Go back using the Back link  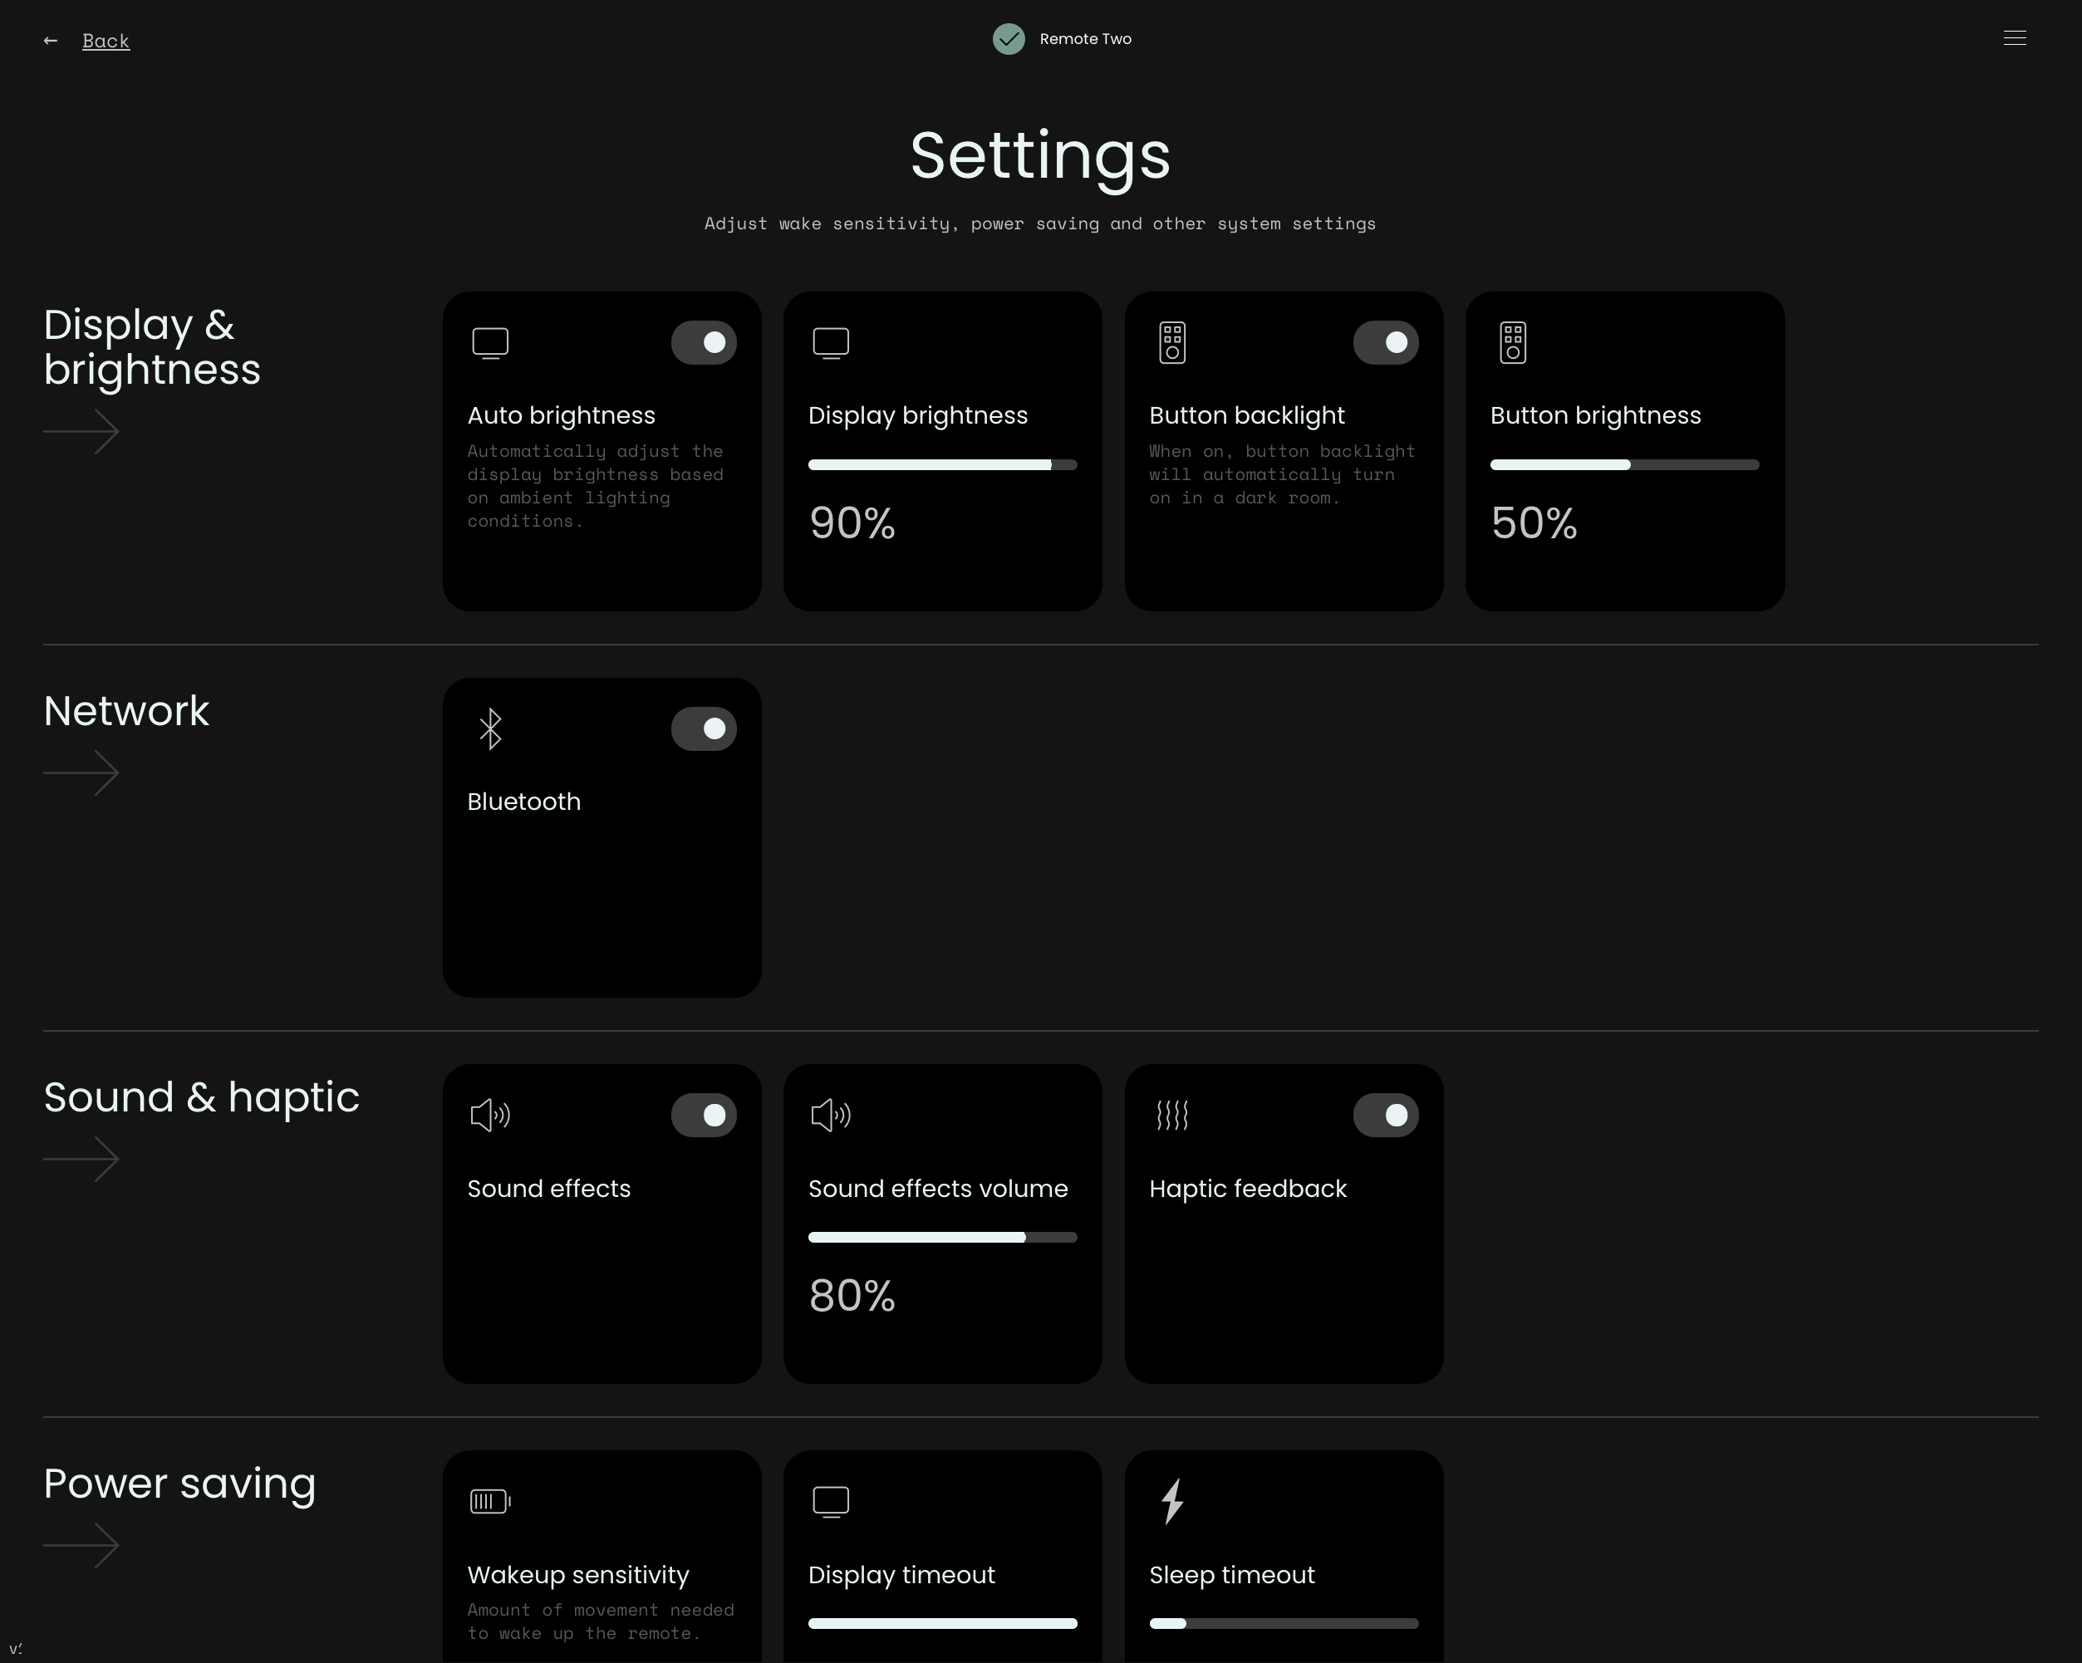click(x=106, y=41)
